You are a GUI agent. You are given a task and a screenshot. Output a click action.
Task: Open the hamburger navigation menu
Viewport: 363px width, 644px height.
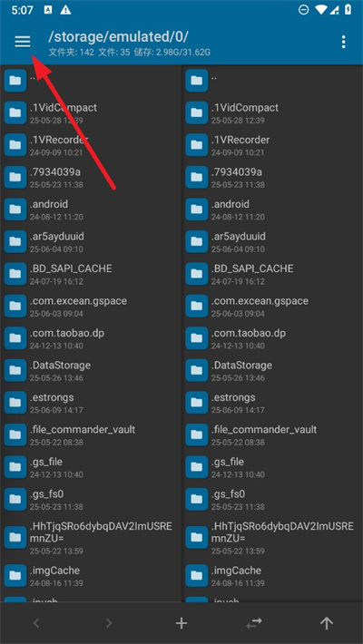tap(23, 42)
